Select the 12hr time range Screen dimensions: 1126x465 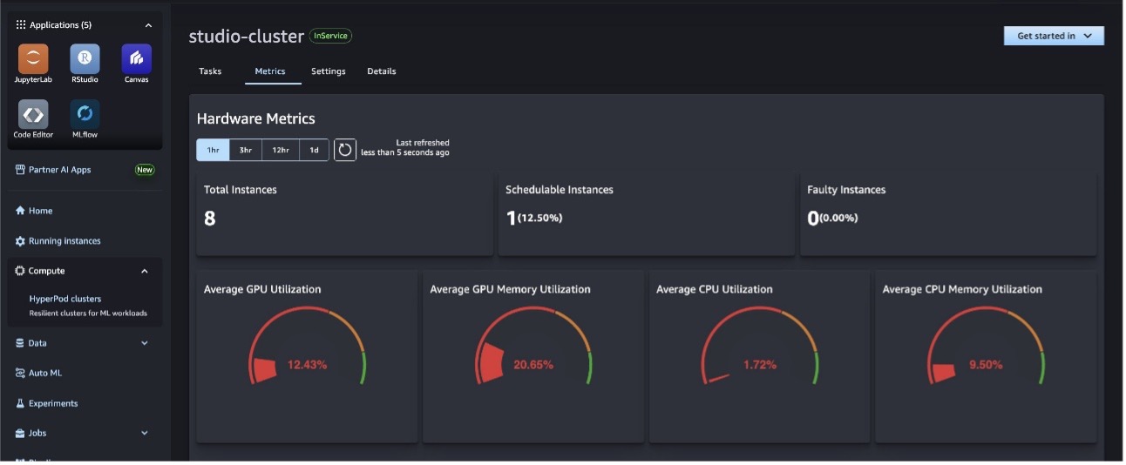coord(281,150)
